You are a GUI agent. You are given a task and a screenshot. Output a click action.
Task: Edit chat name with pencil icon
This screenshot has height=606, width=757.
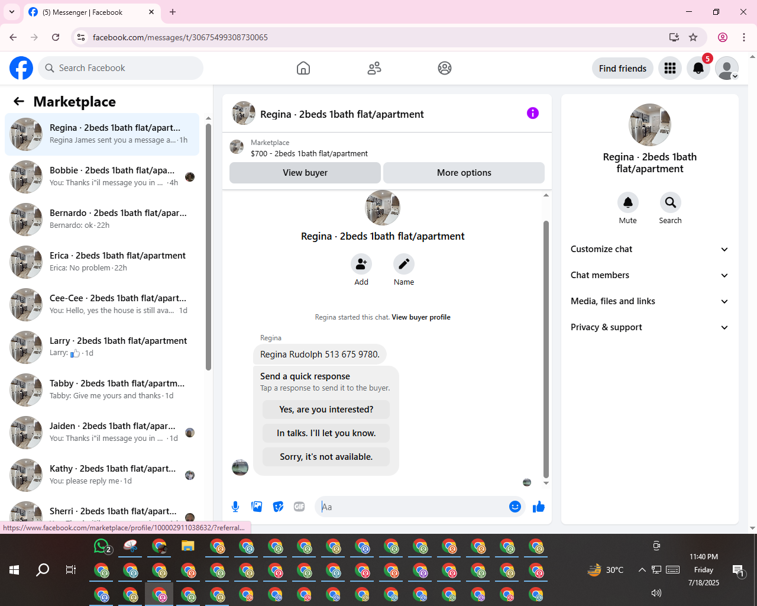[x=404, y=264]
